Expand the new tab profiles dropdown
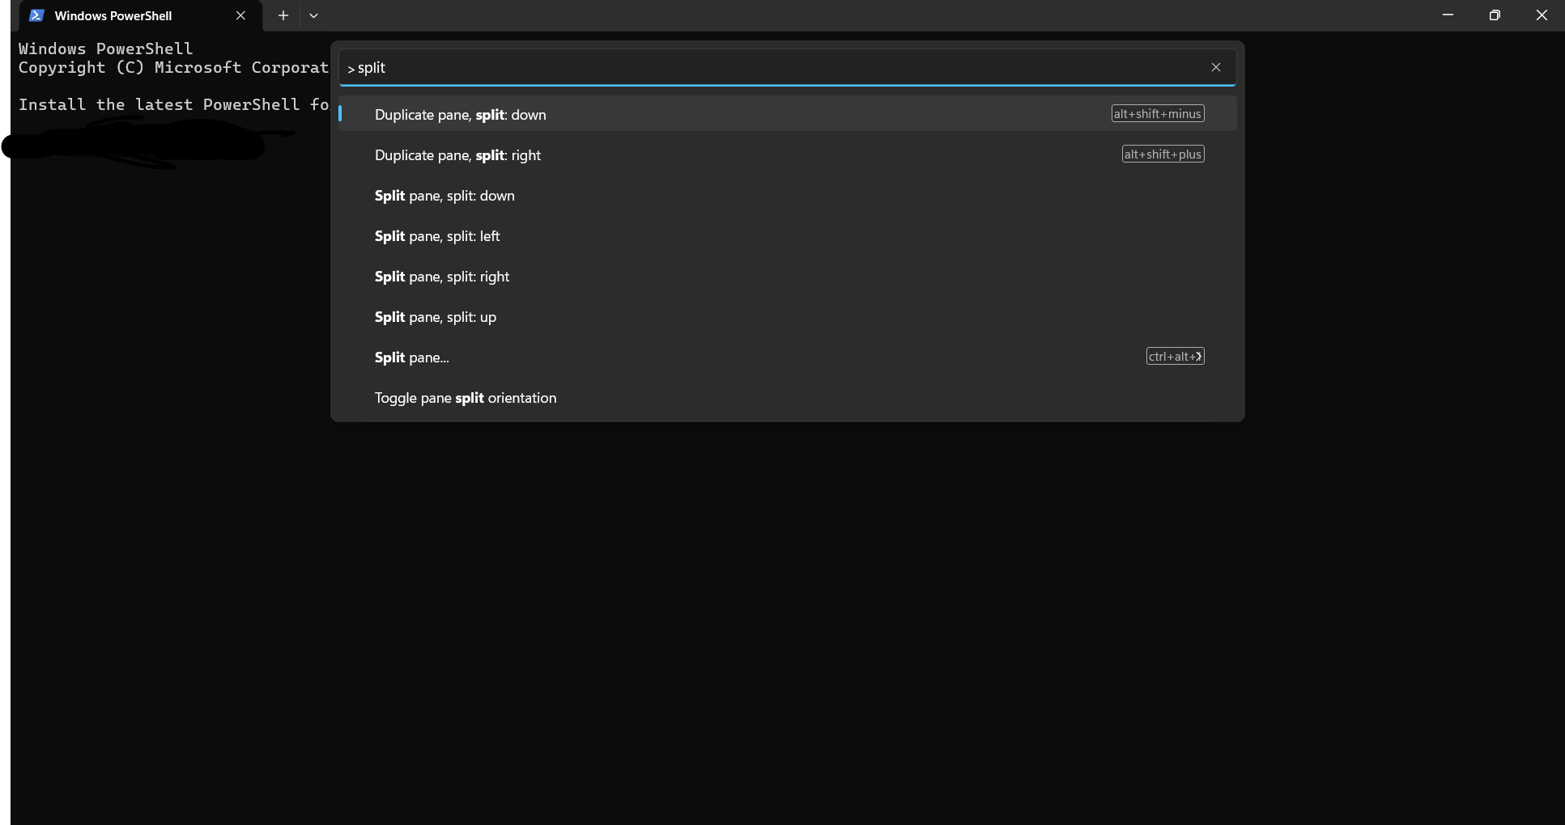 pyautogui.click(x=314, y=15)
